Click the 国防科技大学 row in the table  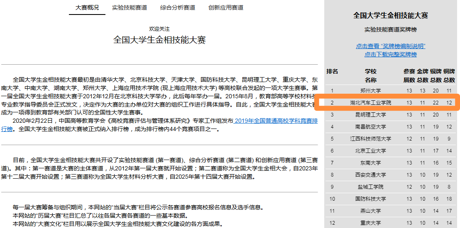tap(370, 199)
